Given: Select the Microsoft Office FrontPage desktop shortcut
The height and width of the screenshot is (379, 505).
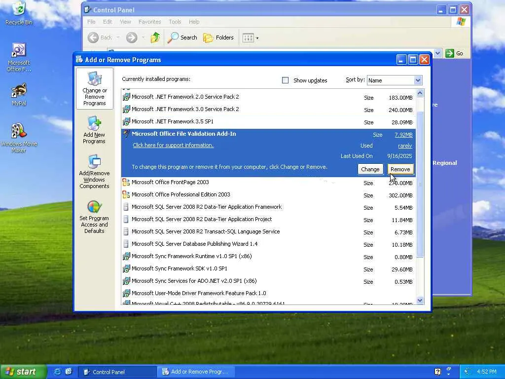Looking at the screenshot, I should pyautogui.click(x=19, y=57).
